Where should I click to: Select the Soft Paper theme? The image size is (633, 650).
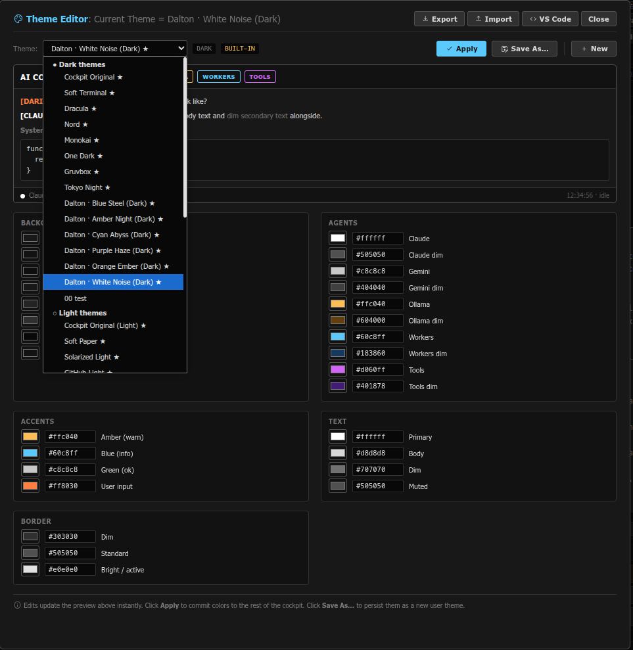click(x=113, y=341)
